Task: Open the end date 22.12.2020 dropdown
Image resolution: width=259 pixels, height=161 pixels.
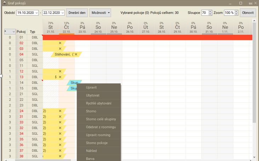Action: pyautogui.click(x=63, y=13)
